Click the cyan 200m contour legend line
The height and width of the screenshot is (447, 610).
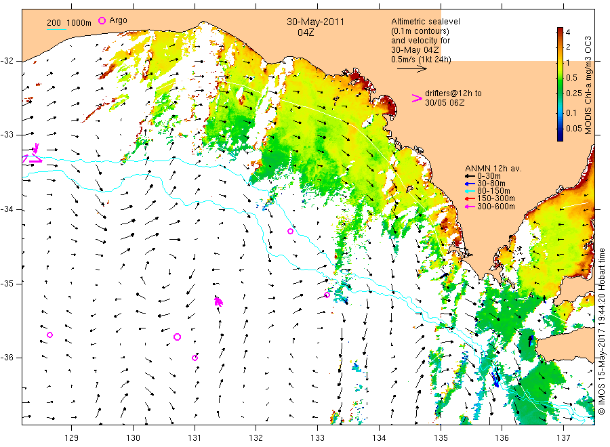coord(56,29)
